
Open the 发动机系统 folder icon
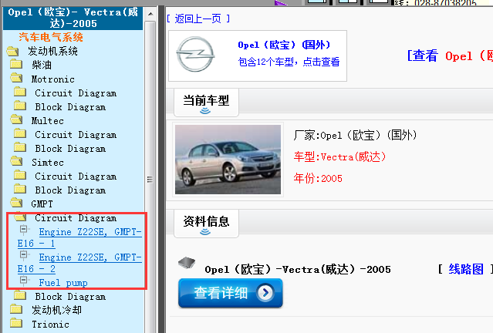coord(13,51)
